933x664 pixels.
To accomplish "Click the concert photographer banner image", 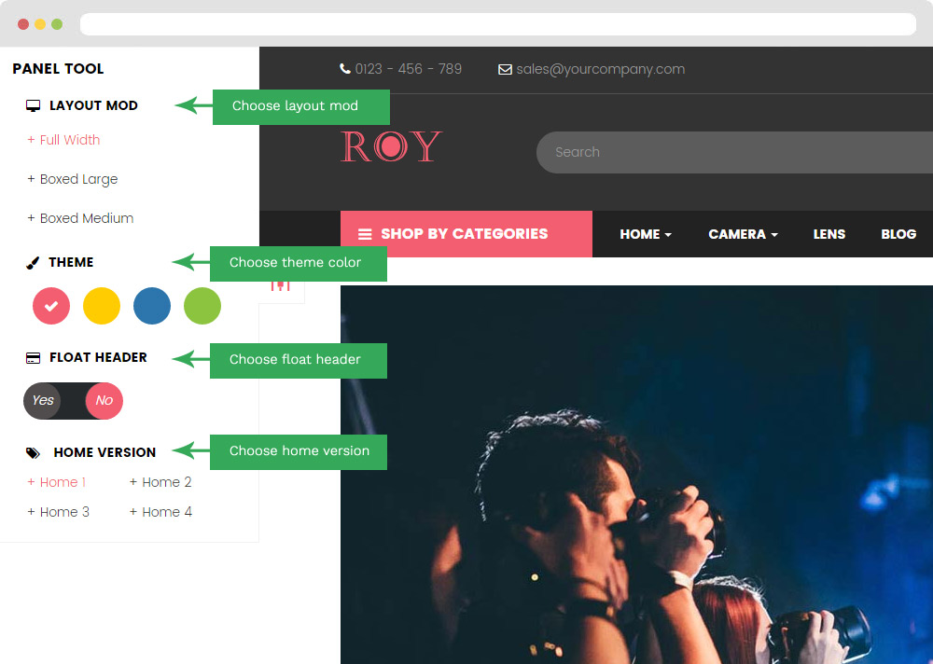I will [636, 475].
